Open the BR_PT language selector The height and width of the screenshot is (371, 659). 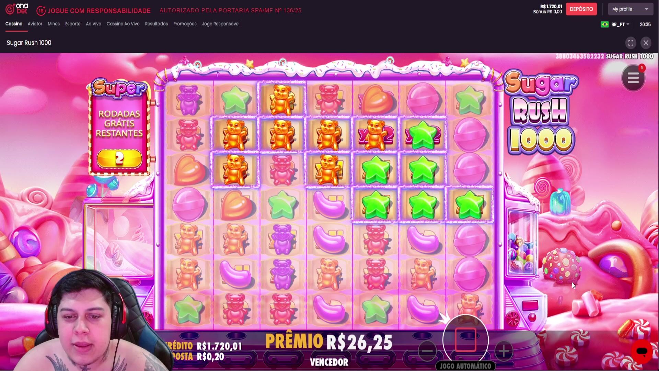tap(620, 24)
